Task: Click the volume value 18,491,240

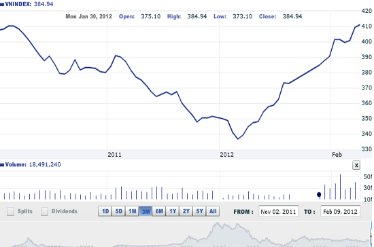Action: point(45,165)
